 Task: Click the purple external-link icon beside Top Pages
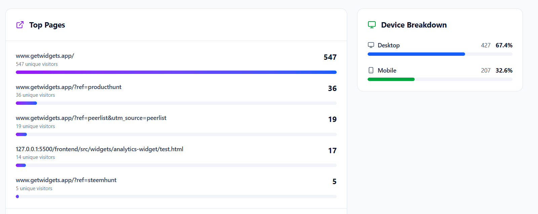pos(20,25)
